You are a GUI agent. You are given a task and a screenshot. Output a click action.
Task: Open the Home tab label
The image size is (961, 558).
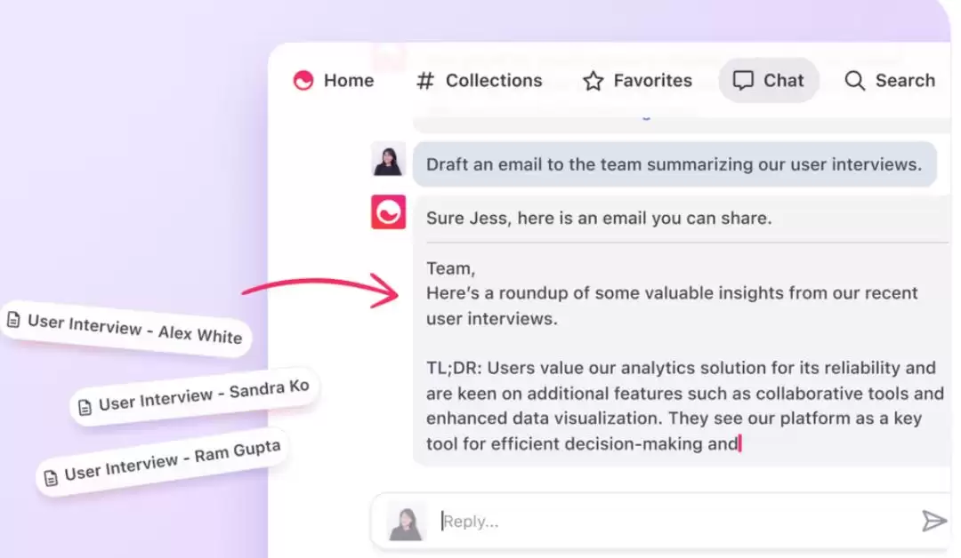tap(349, 80)
